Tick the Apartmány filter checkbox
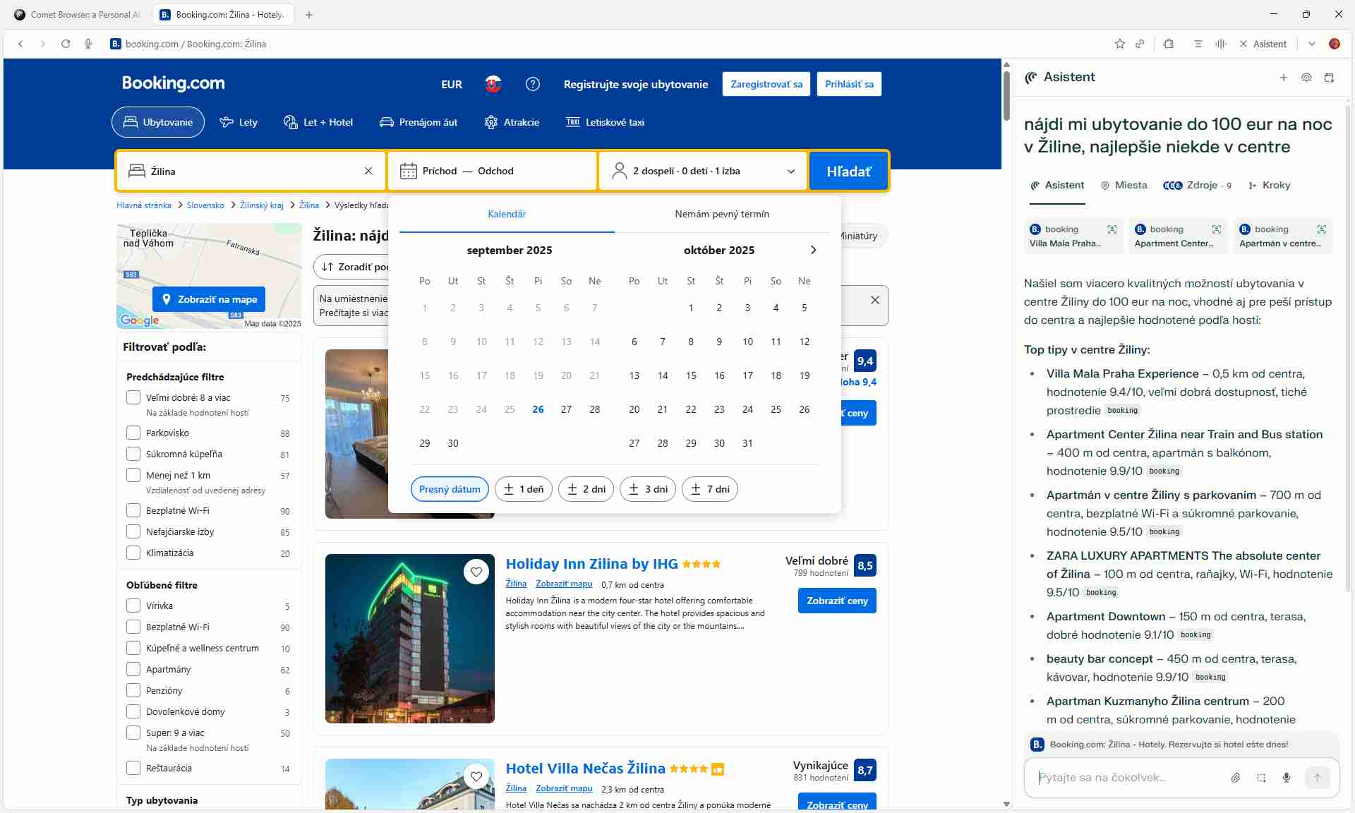The height and width of the screenshot is (813, 1355). [133, 669]
